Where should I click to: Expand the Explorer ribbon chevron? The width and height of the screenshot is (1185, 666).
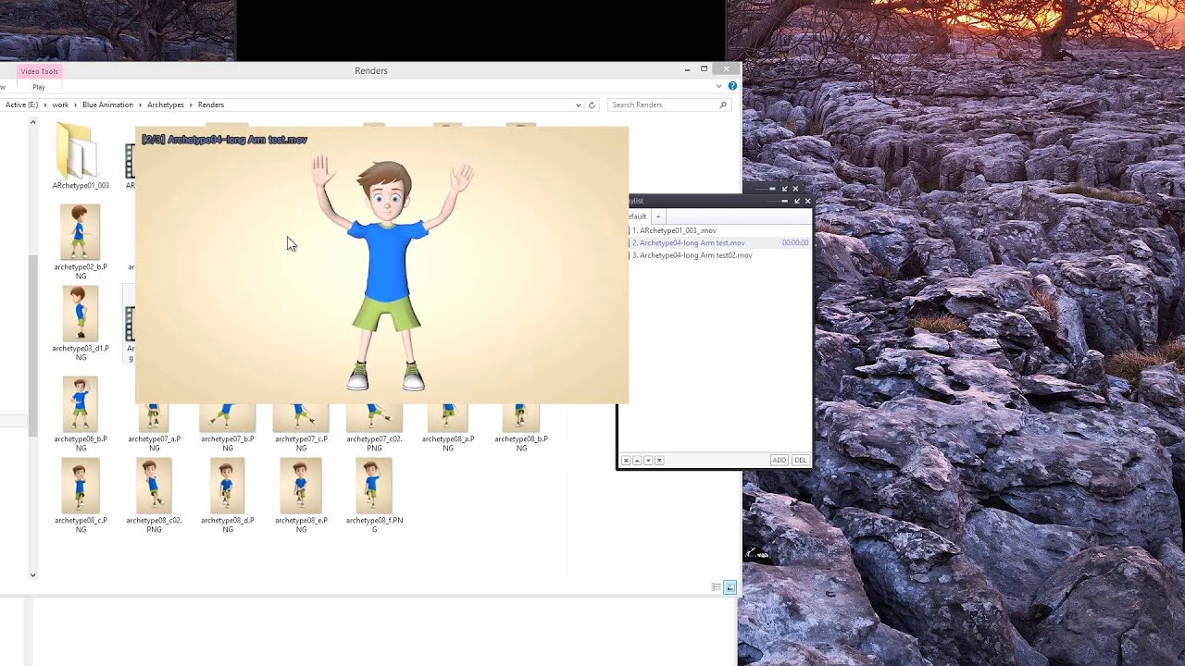click(x=718, y=86)
